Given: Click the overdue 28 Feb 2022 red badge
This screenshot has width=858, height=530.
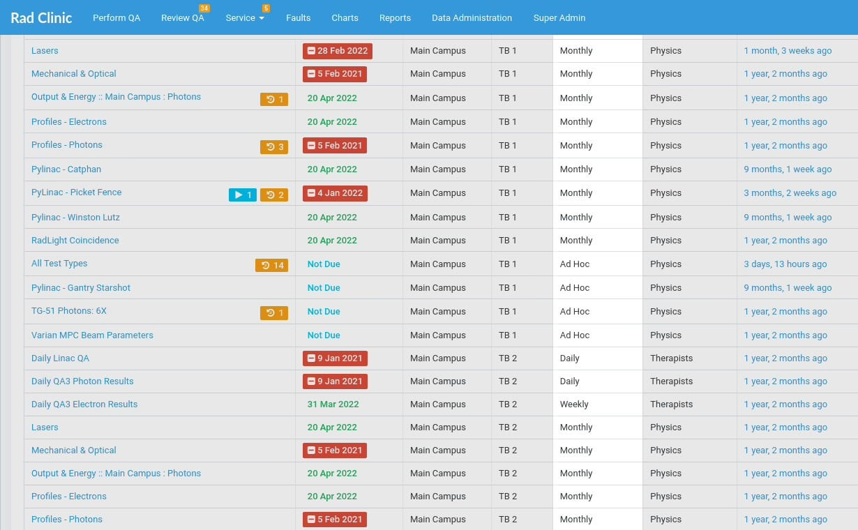Looking at the screenshot, I should pos(338,51).
